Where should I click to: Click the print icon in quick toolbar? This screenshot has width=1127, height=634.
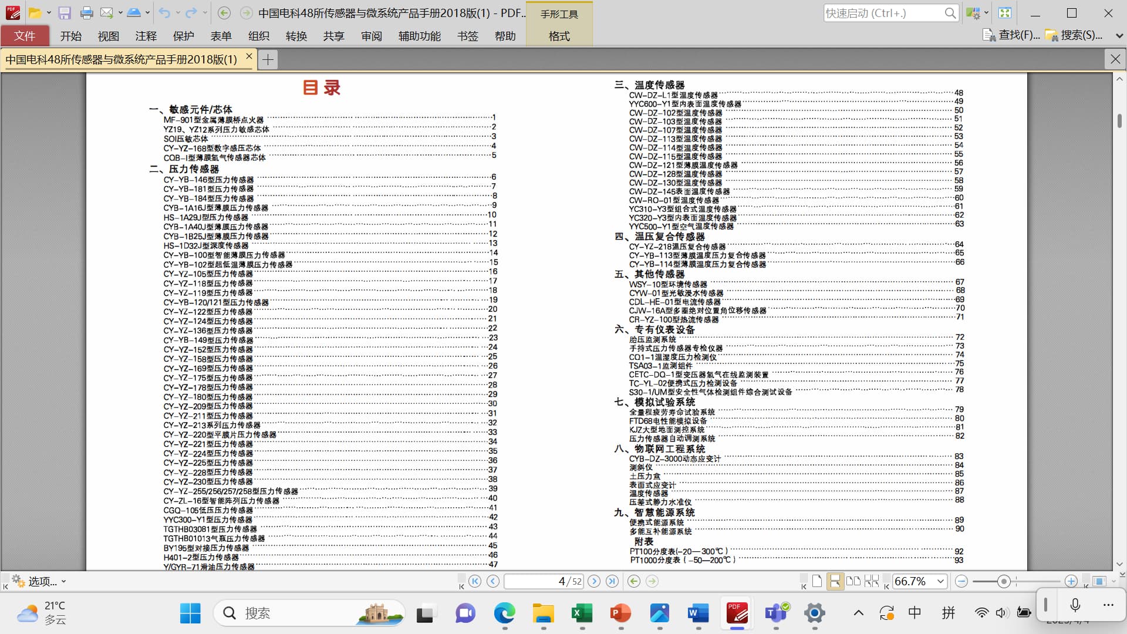click(86, 13)
